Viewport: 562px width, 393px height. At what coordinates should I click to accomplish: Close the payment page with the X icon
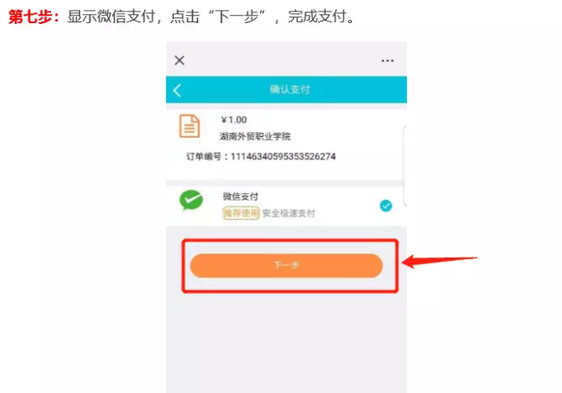[x=180, y=60]
